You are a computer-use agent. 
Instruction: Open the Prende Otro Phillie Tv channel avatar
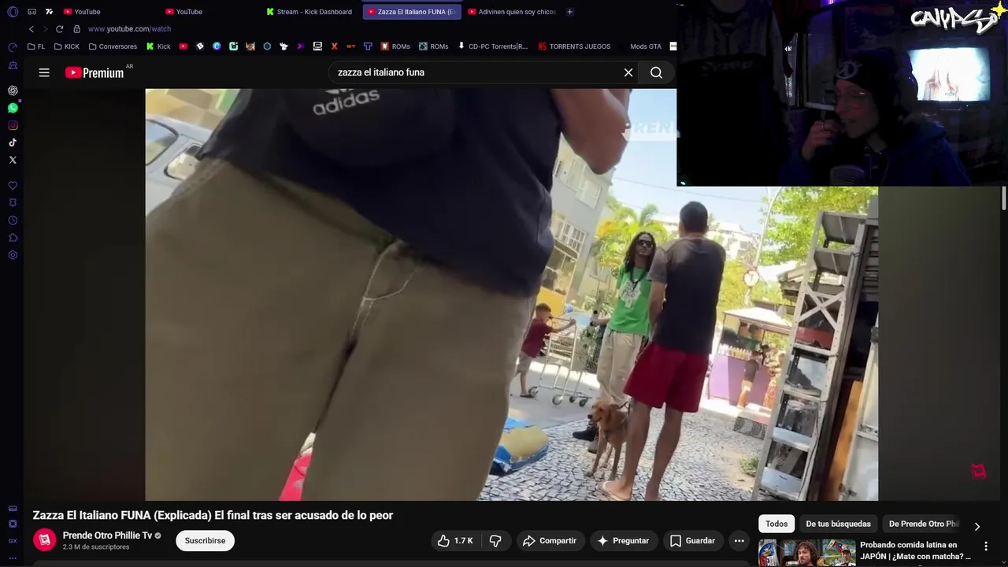pyautogui.click(x=45, y=540)
